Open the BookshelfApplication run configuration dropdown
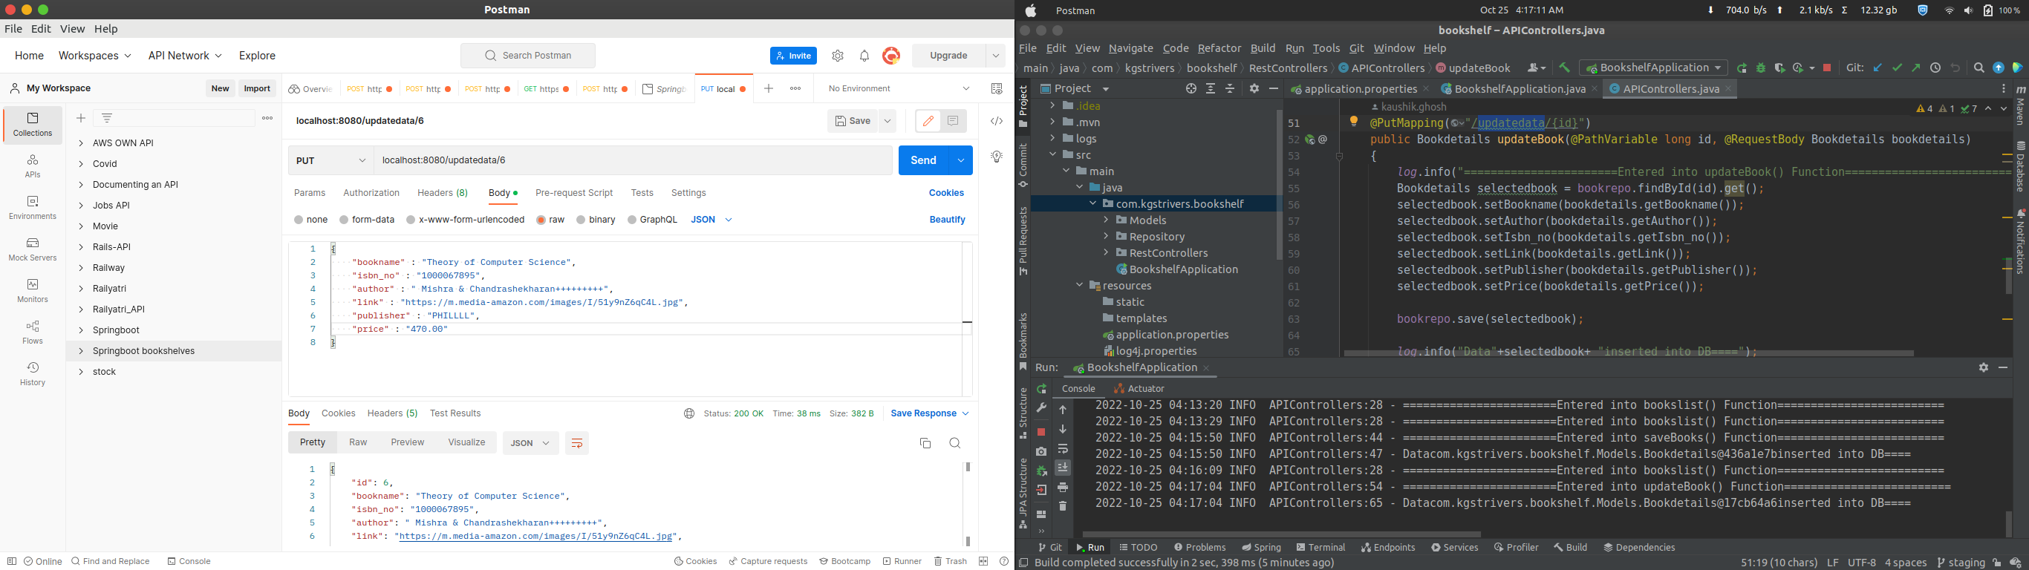 tap(1653, 68)
